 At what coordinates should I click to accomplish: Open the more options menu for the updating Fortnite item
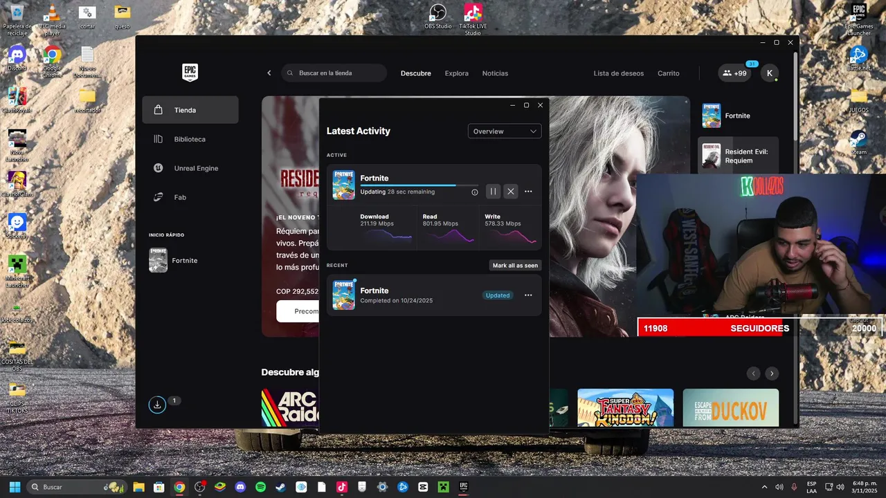coord(528,192)
